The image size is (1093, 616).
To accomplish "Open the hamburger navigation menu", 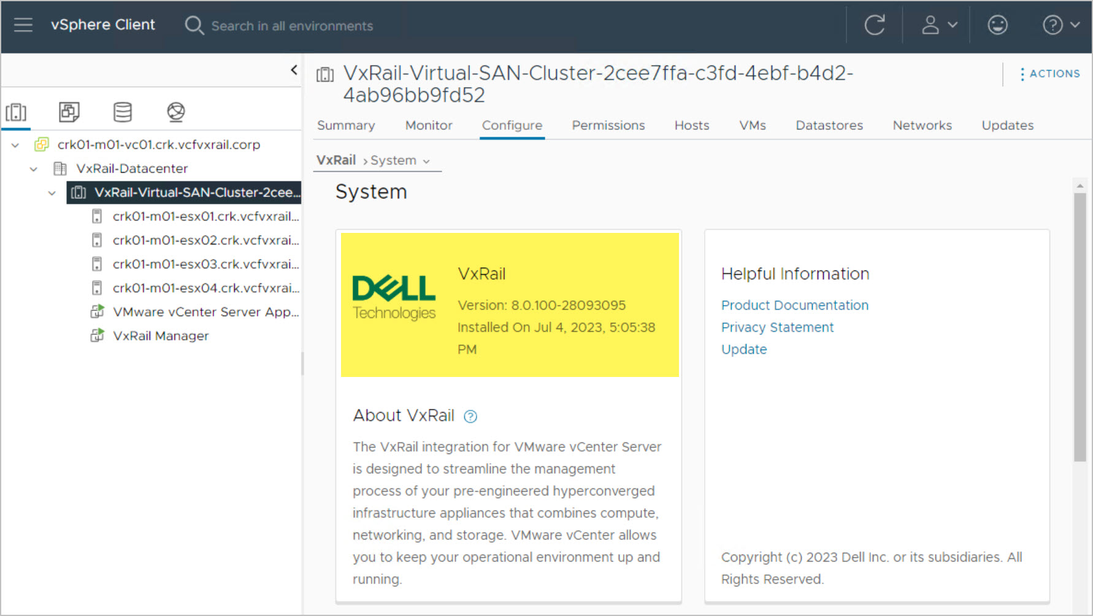I will pyautogui.click(x=23, y=25).
